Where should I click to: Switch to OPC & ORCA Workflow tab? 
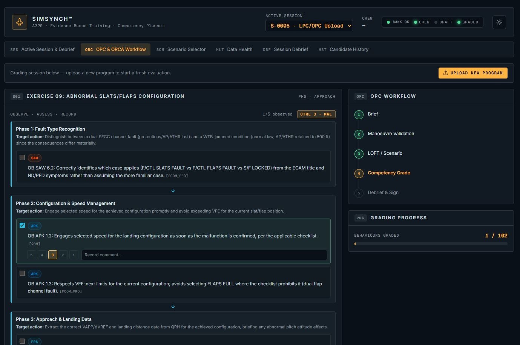pos(115,49)
